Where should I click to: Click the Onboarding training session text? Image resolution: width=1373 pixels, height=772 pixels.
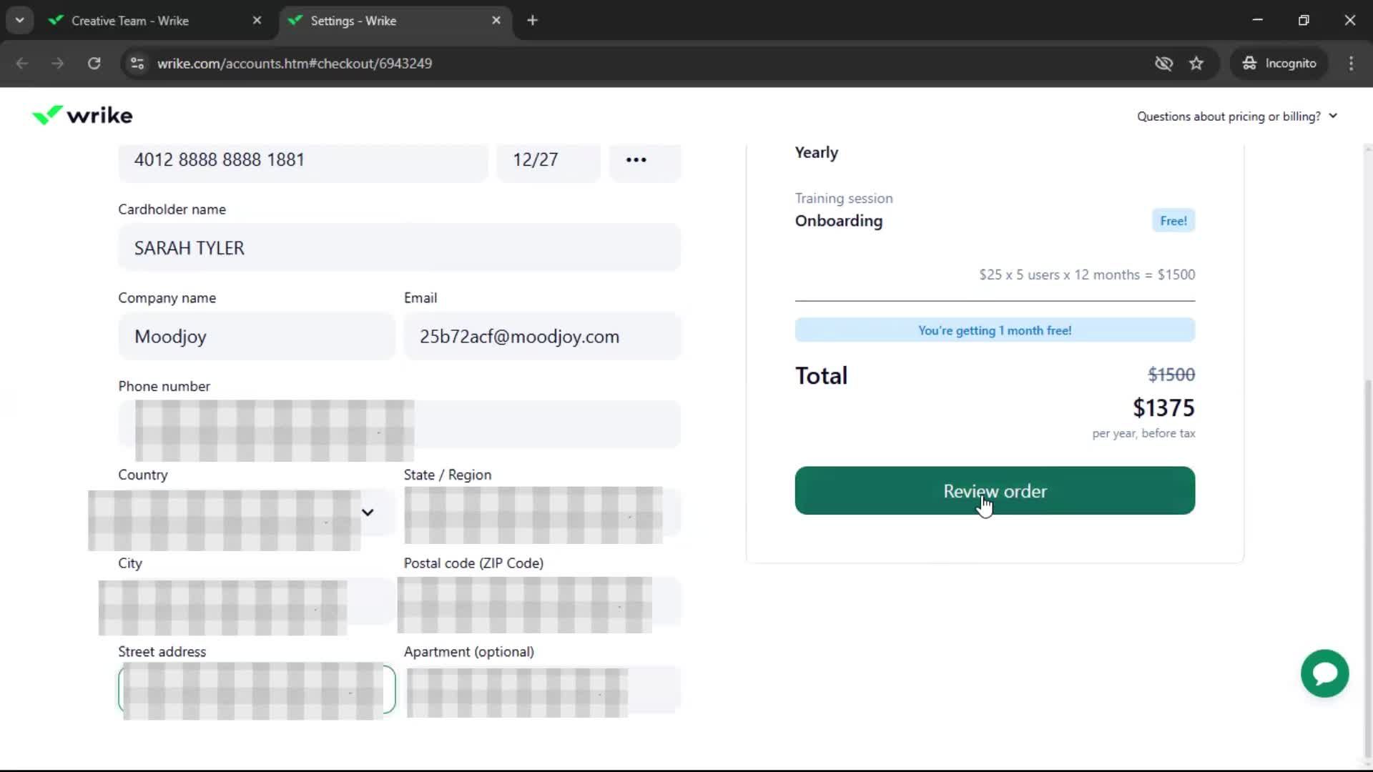click(839, 221)
